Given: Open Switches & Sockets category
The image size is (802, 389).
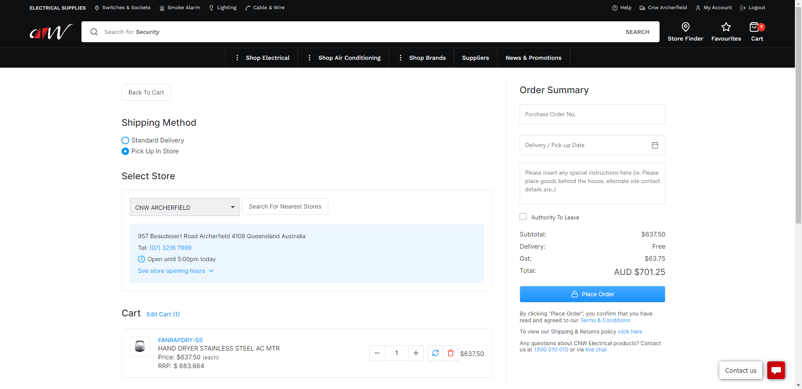Looking at the screenshot, I should [x=122, y=8].
